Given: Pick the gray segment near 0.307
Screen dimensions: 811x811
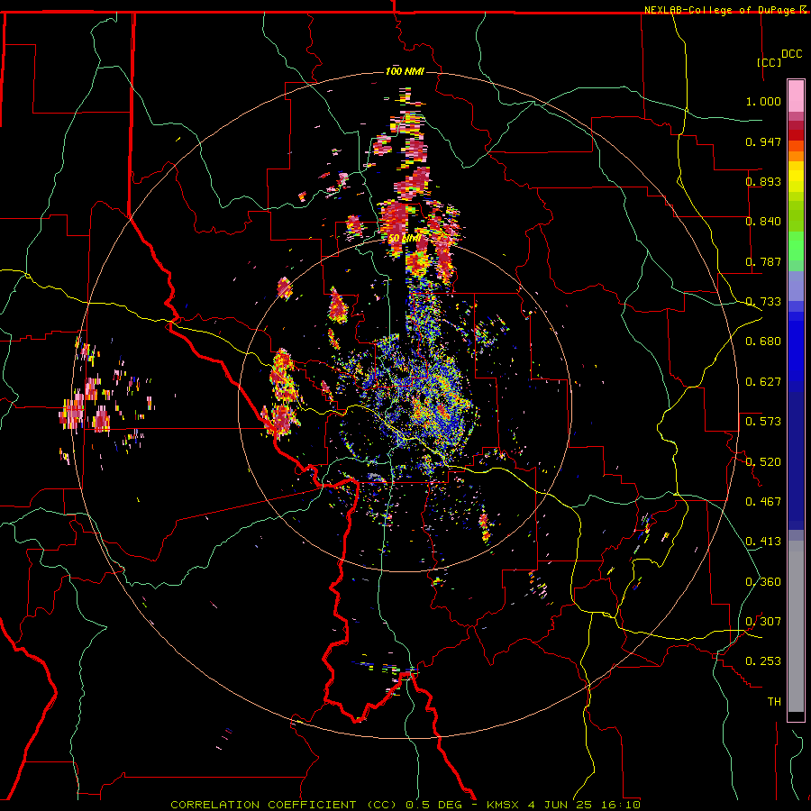Looking at the screenshot, I should tap(796, 626).
